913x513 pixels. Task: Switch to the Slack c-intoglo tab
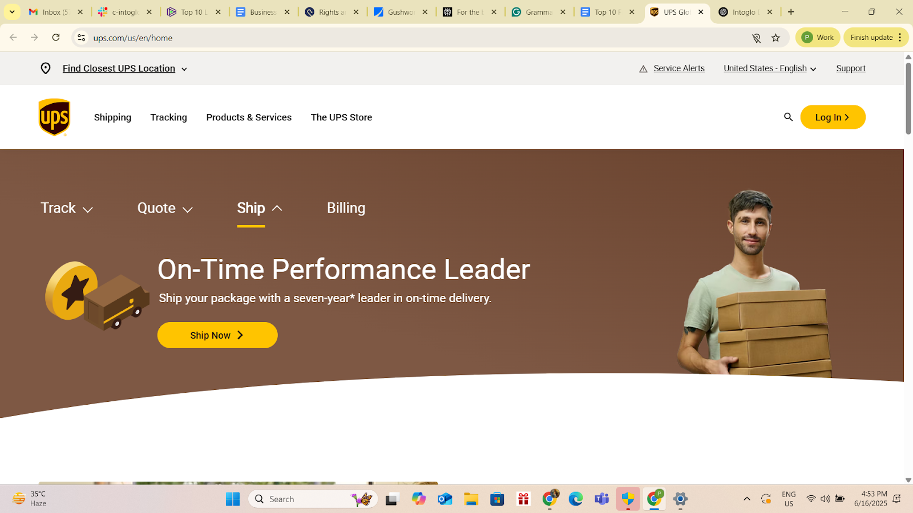pos(124,12)
